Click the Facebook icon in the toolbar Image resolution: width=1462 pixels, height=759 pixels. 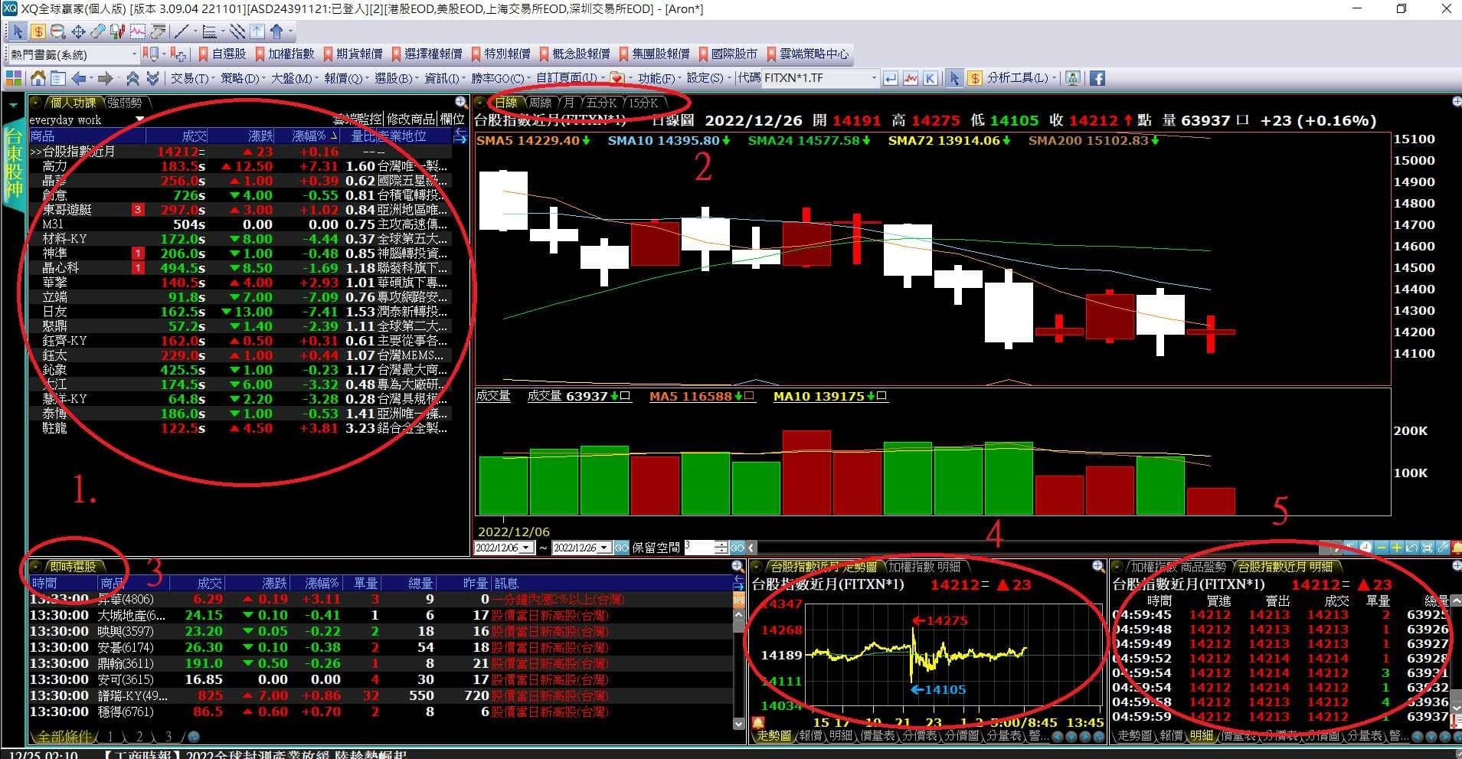click(x=1097, y=78)
